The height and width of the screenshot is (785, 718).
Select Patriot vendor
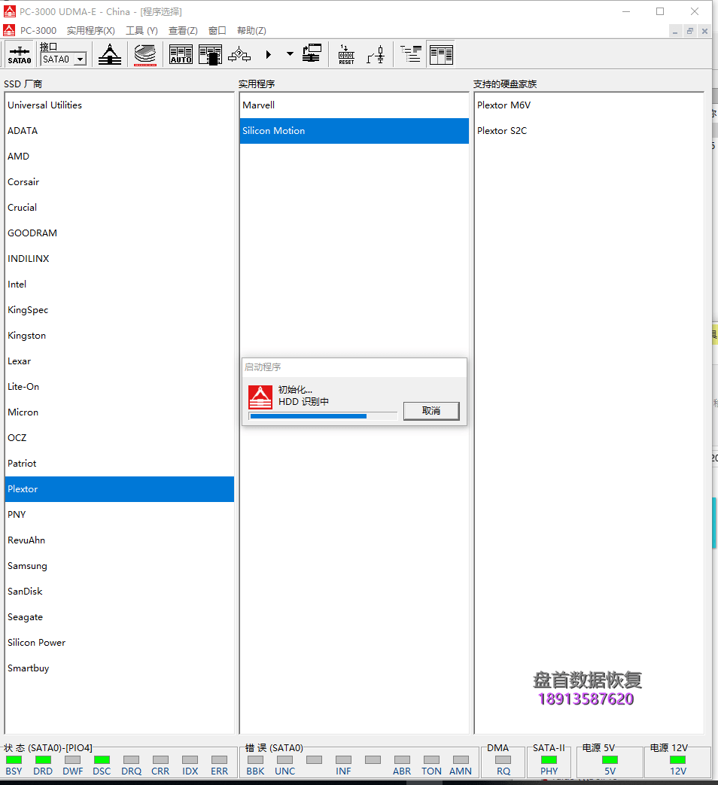click(x=119, y=463)
